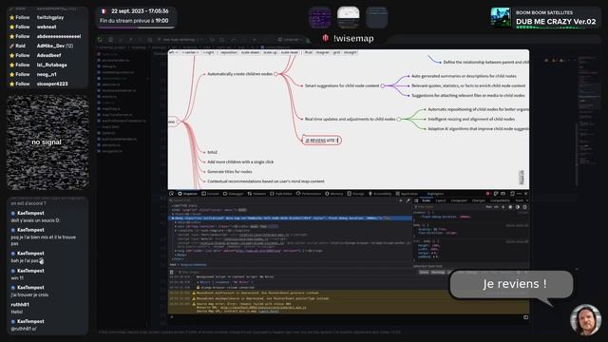
Task: Click the scale down button
Action: tap(250, 52)
